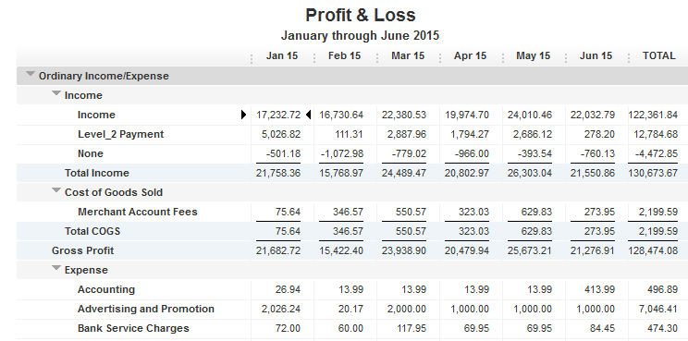Viewport: 688px width, 341px height.
Task: Click Total Income value for Mar 15
Action: click(x=404, y=173)
